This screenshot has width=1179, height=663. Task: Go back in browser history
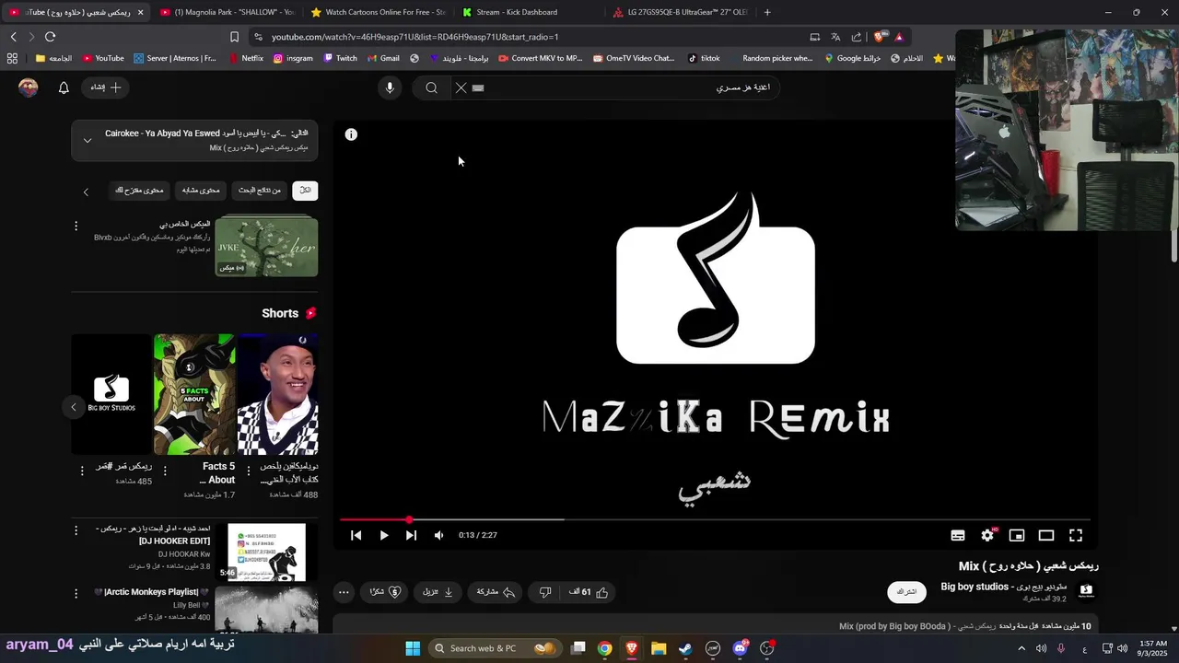pos(14,37)
